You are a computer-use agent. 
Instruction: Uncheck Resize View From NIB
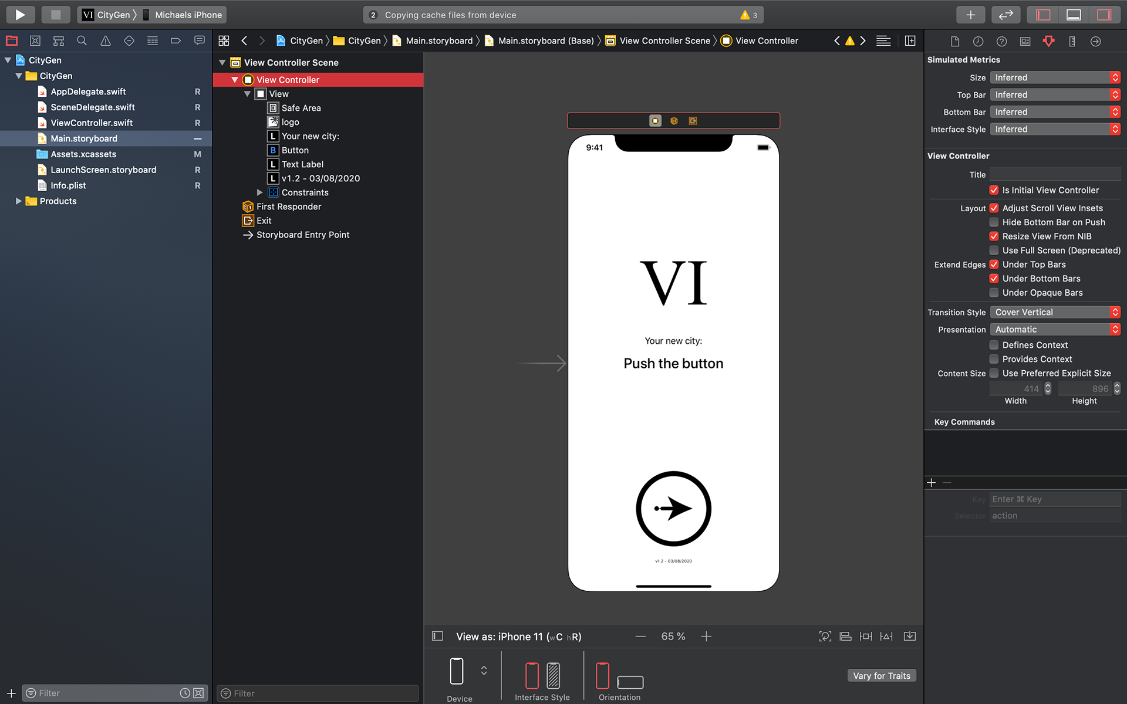tap(994, 236)
